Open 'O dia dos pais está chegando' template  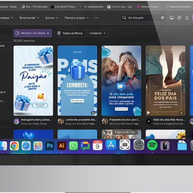(121, 81)
